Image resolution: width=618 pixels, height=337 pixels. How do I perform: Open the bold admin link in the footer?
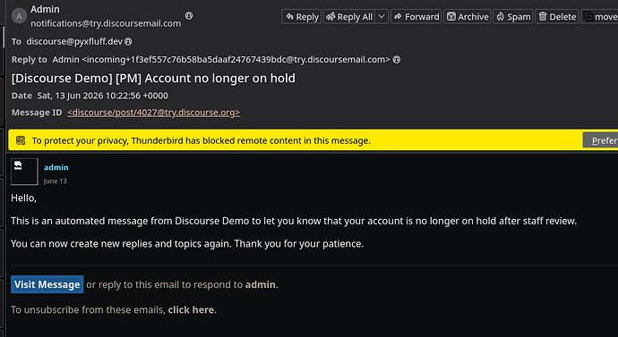260,284
